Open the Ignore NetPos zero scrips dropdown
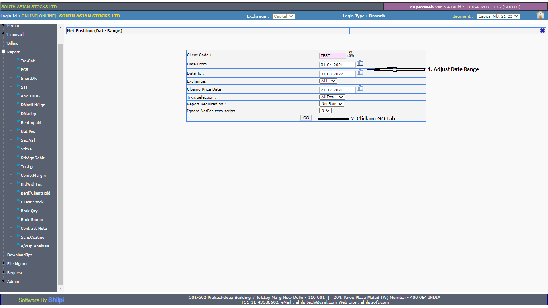This screenshot has width=548, height=308. (x=325, y=111)
